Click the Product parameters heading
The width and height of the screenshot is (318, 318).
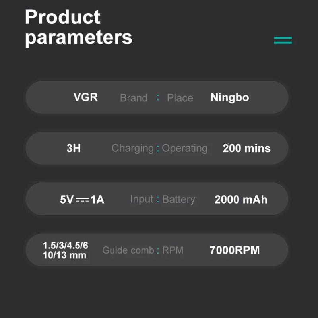[78, 27]
